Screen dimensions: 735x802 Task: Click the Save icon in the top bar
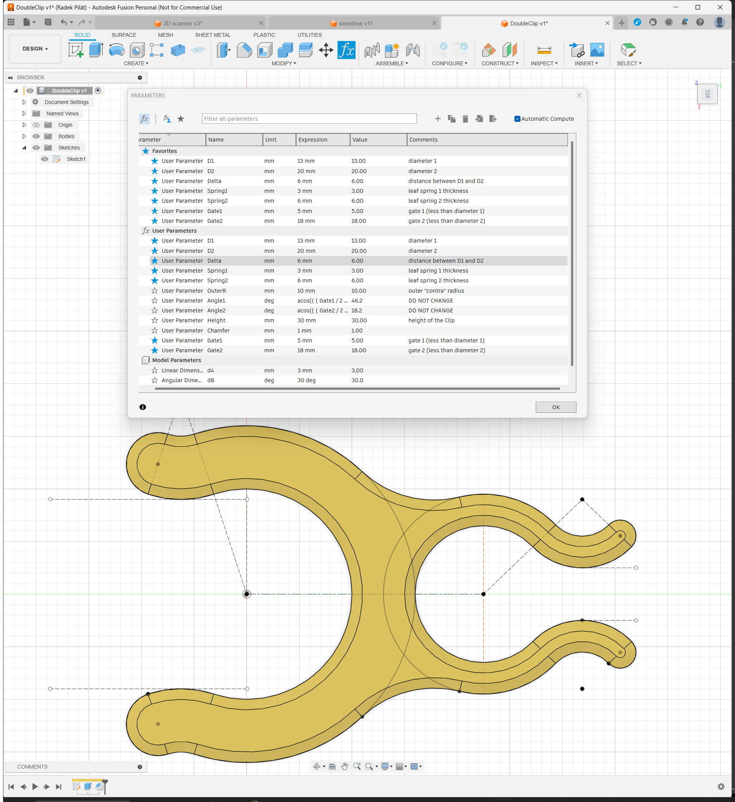48,22
